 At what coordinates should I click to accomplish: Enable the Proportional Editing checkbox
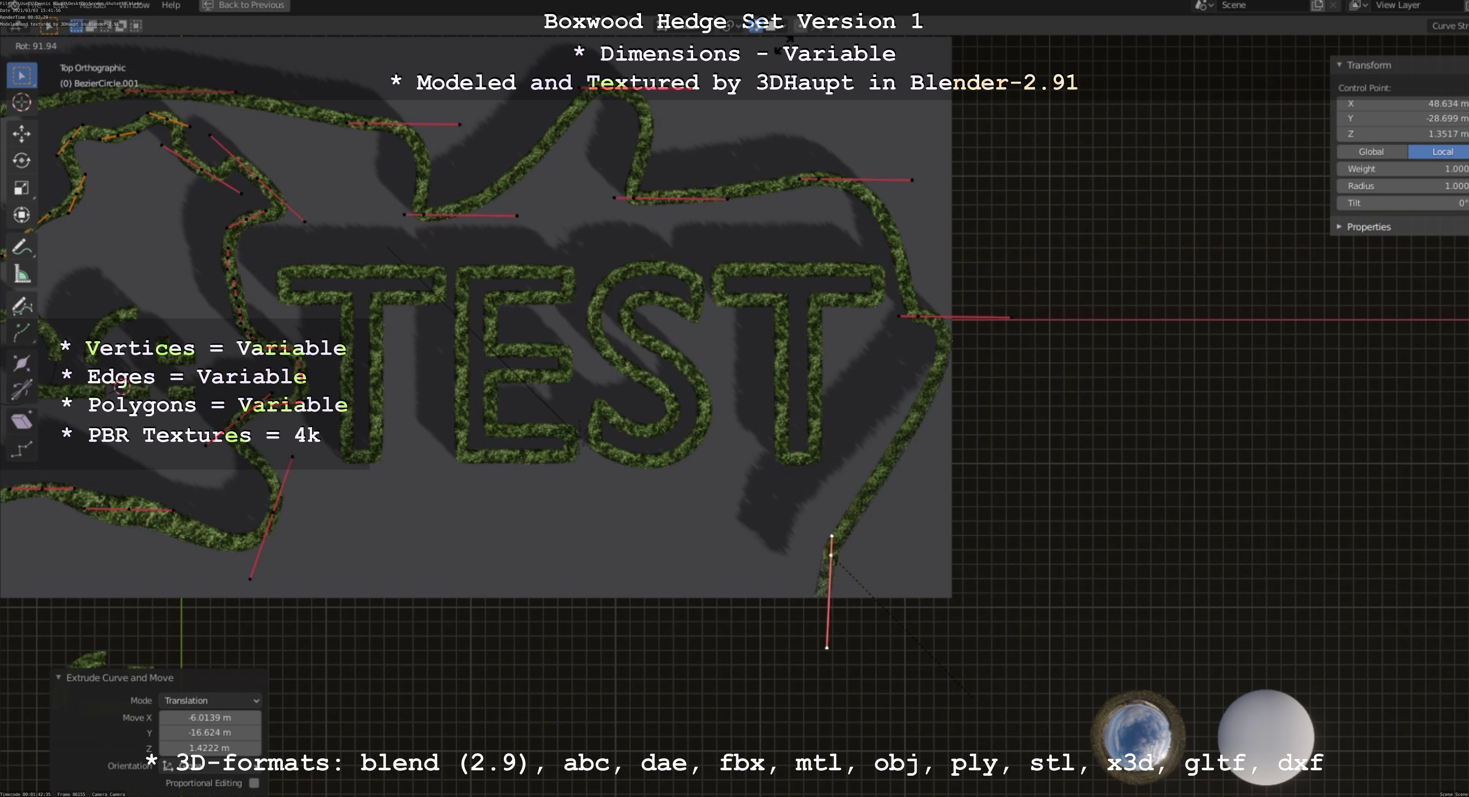pyautogui.click(x=254, y=783)
